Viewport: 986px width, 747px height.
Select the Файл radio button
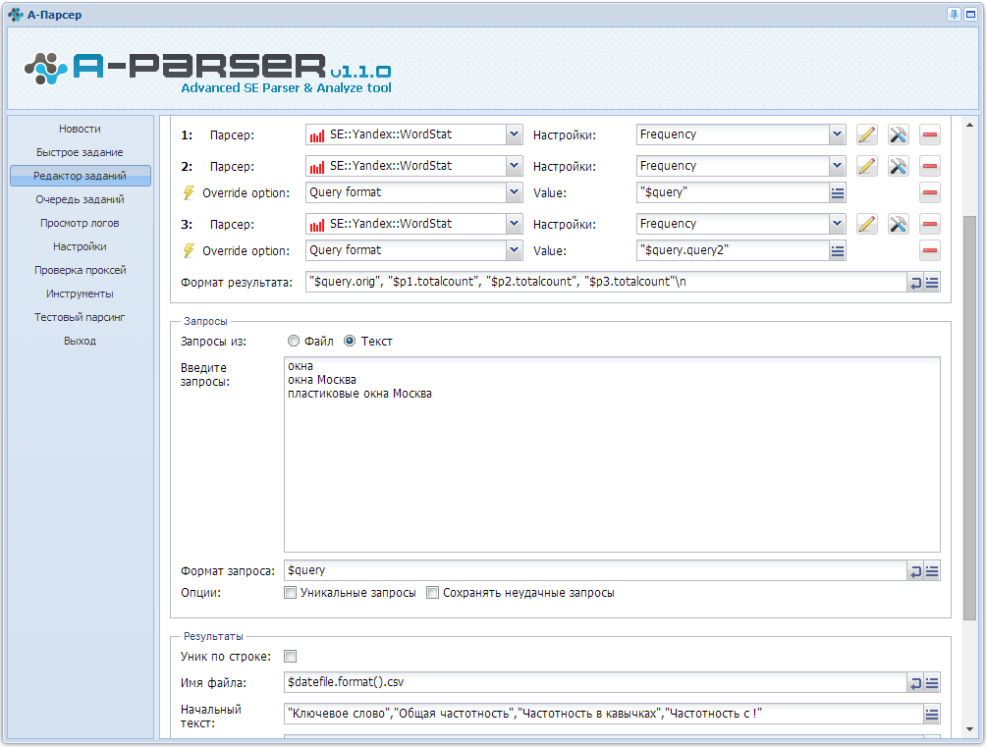pos(293,341)
